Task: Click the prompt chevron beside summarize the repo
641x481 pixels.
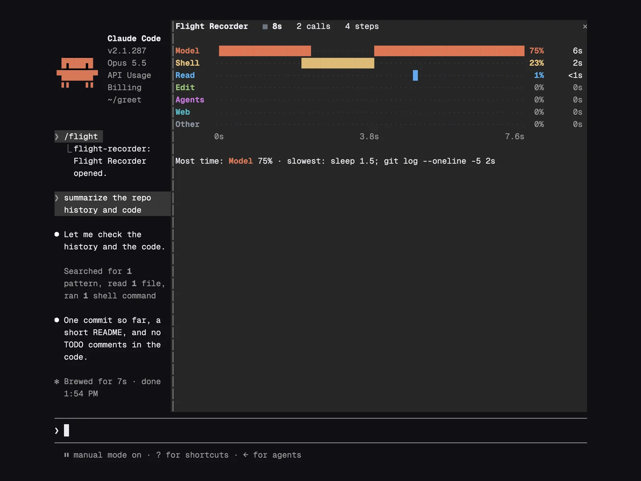Action: [57, 198]
